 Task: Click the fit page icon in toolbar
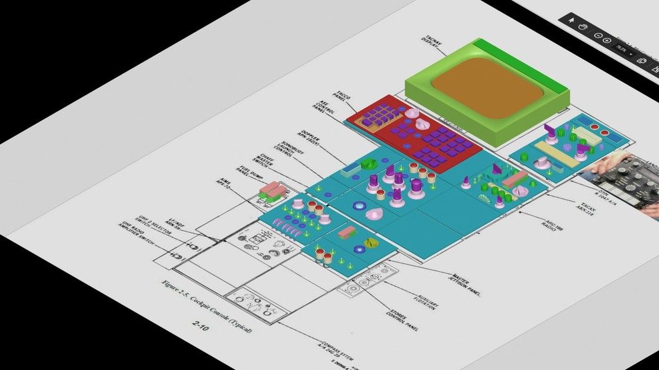(641, 60)
